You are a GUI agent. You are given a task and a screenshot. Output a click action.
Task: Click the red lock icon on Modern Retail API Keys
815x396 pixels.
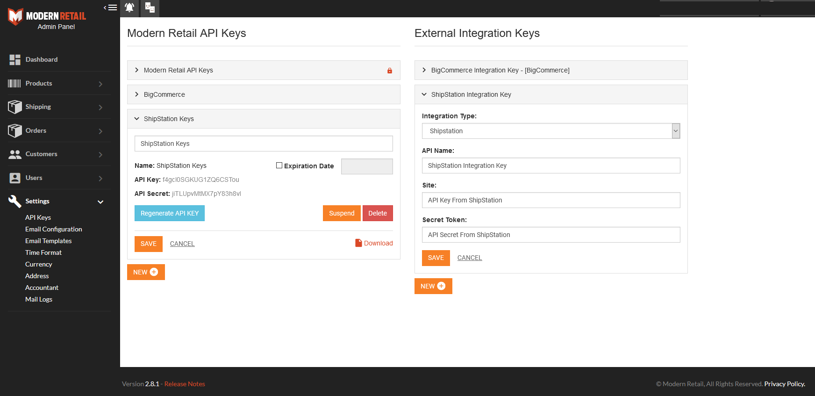point(390,71)
